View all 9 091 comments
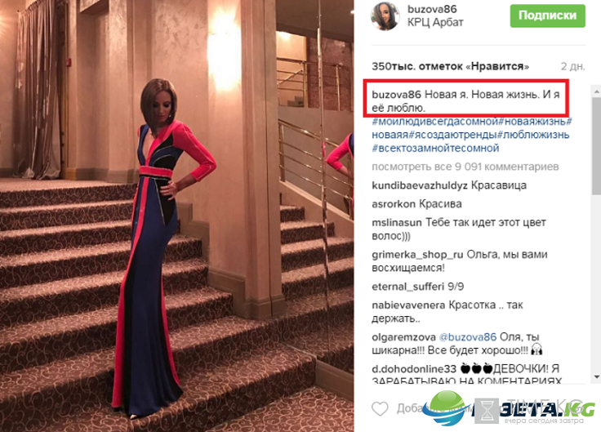Screen dimensions: 601x432 465,167
